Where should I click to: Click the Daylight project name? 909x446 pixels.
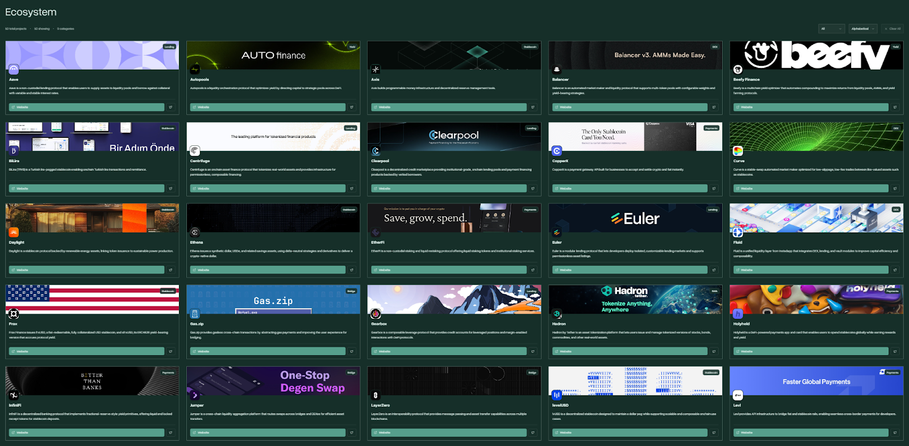click(x=16, y=242)
